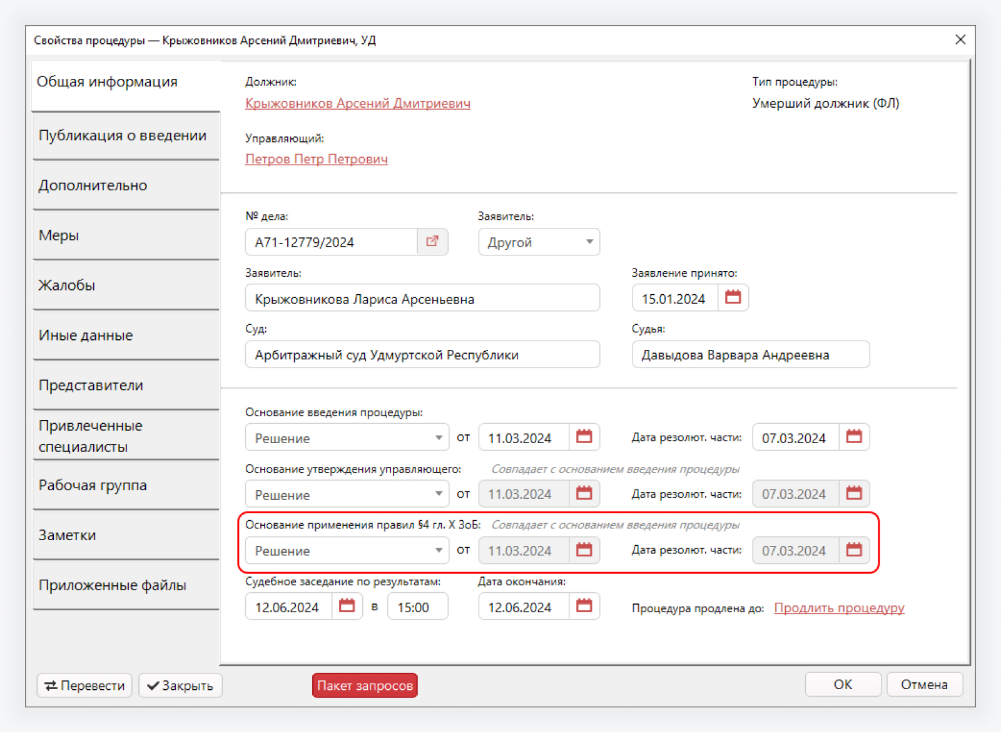This screenshot has width=1001, height=733.
Task: Click the "Продлить процедуру" link
Action: (x=840, y=608)
